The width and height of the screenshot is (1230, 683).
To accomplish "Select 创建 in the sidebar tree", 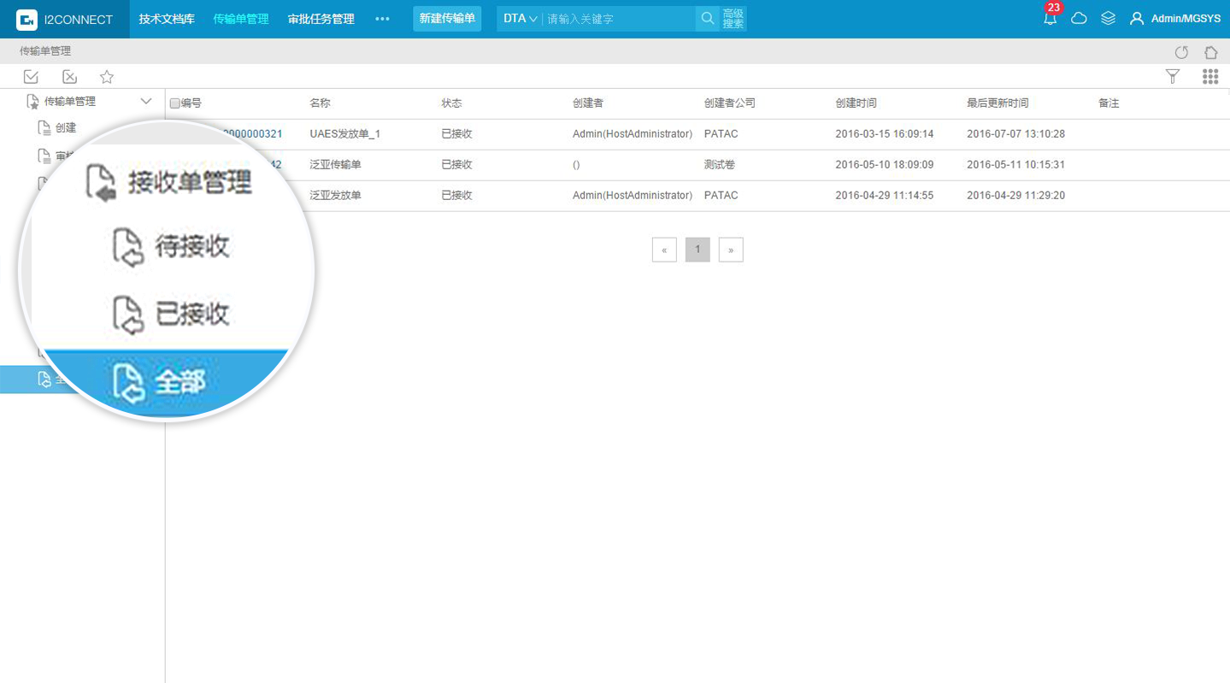I will click(x=66, y=128).
